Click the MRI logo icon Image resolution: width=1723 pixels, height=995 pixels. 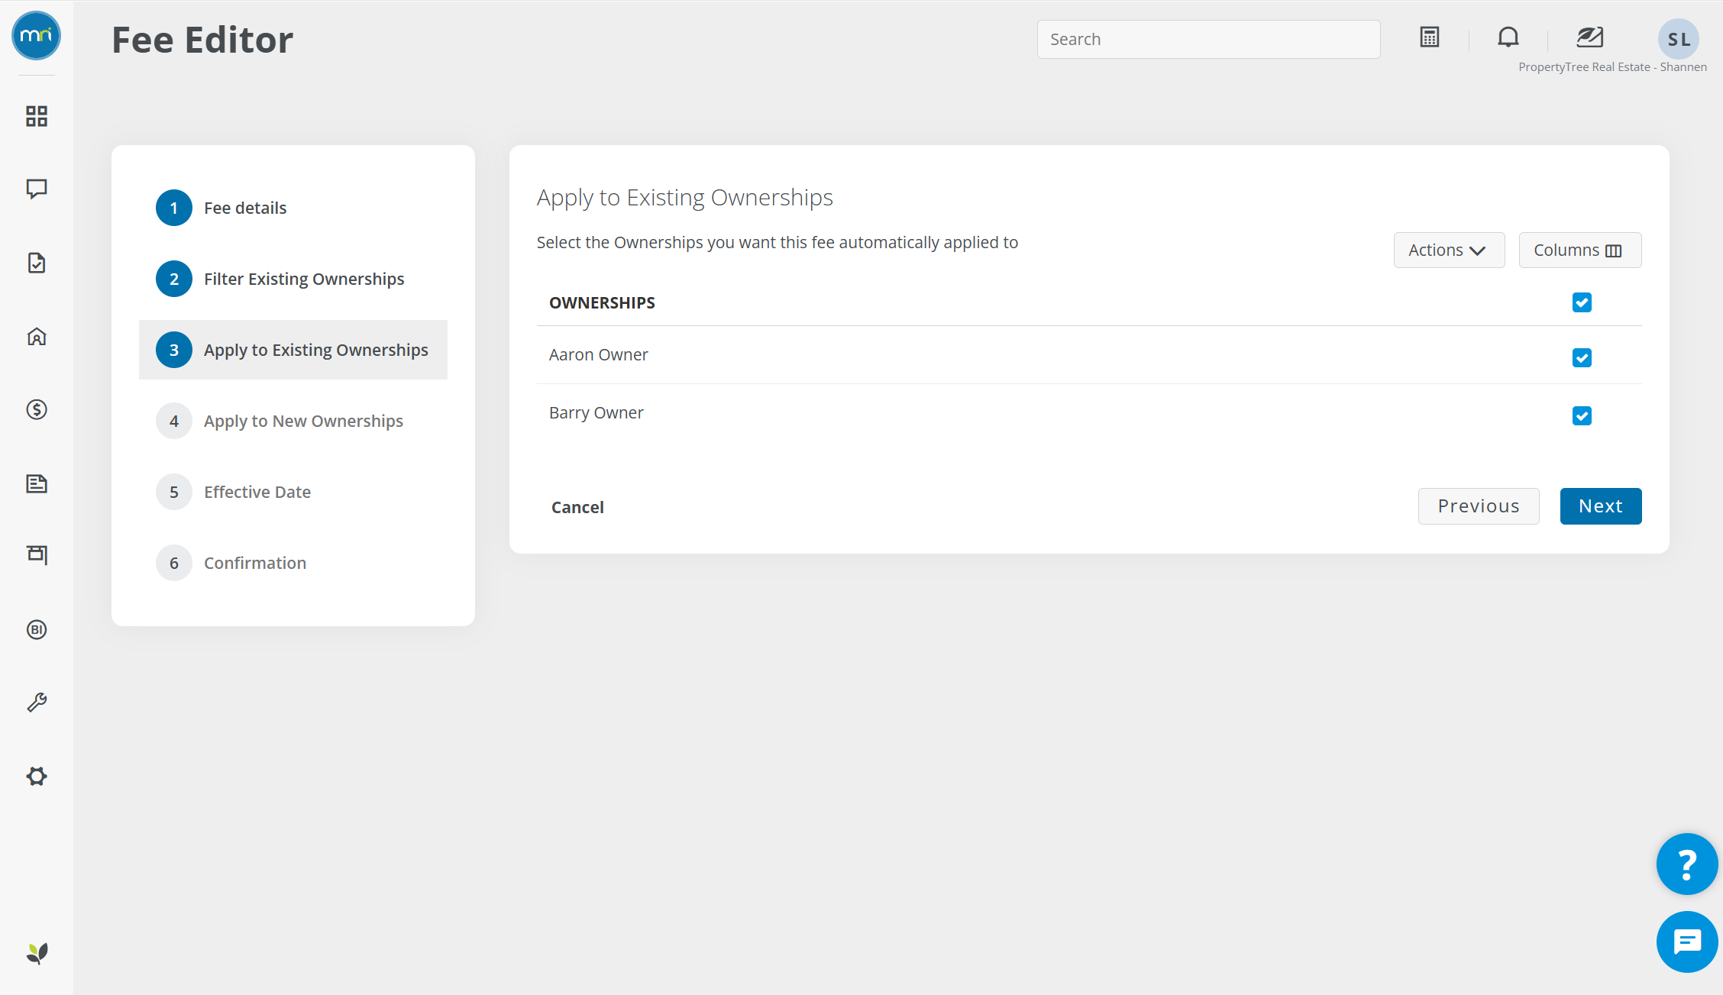36,36
